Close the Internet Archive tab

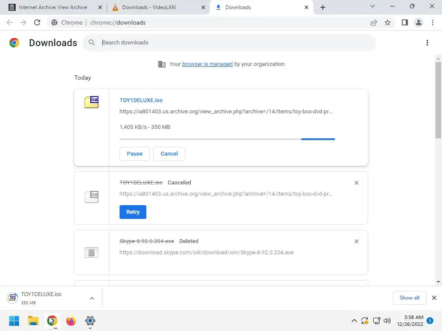[x=100, y=7]
